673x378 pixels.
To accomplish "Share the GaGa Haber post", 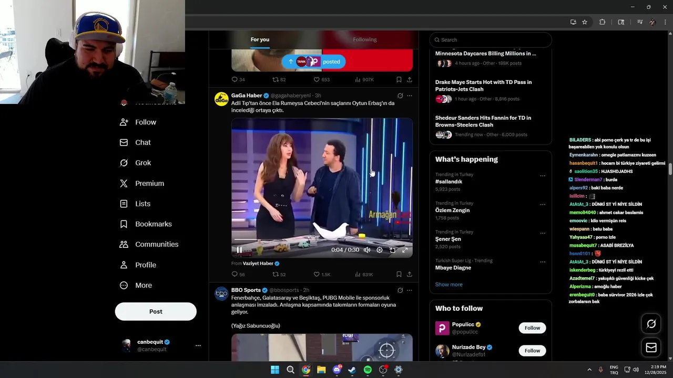I will coord(410,274).
